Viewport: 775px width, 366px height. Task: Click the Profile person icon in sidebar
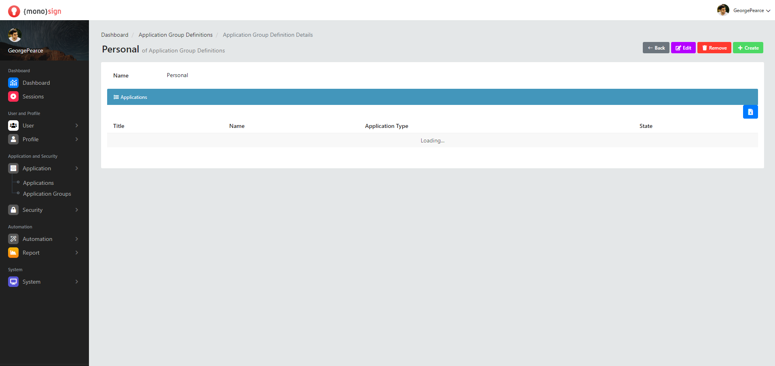tap(13, 139)
